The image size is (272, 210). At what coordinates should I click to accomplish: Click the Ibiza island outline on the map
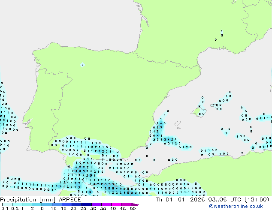(178, 123)
